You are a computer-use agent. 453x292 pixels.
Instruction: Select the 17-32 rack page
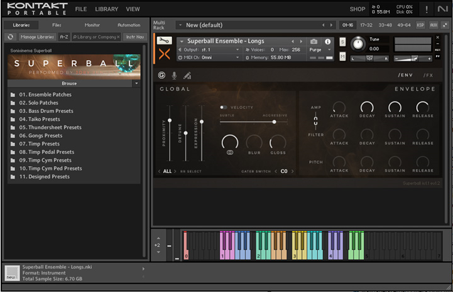click(x=366, y=25)
